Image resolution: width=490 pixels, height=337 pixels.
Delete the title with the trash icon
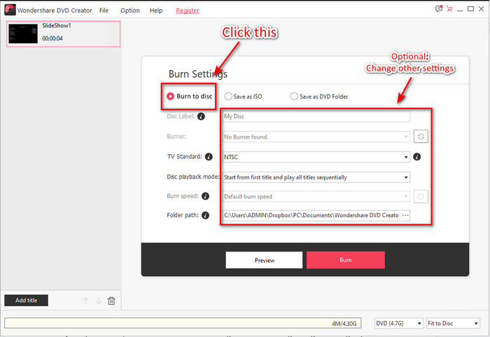[x=111, y=301]
